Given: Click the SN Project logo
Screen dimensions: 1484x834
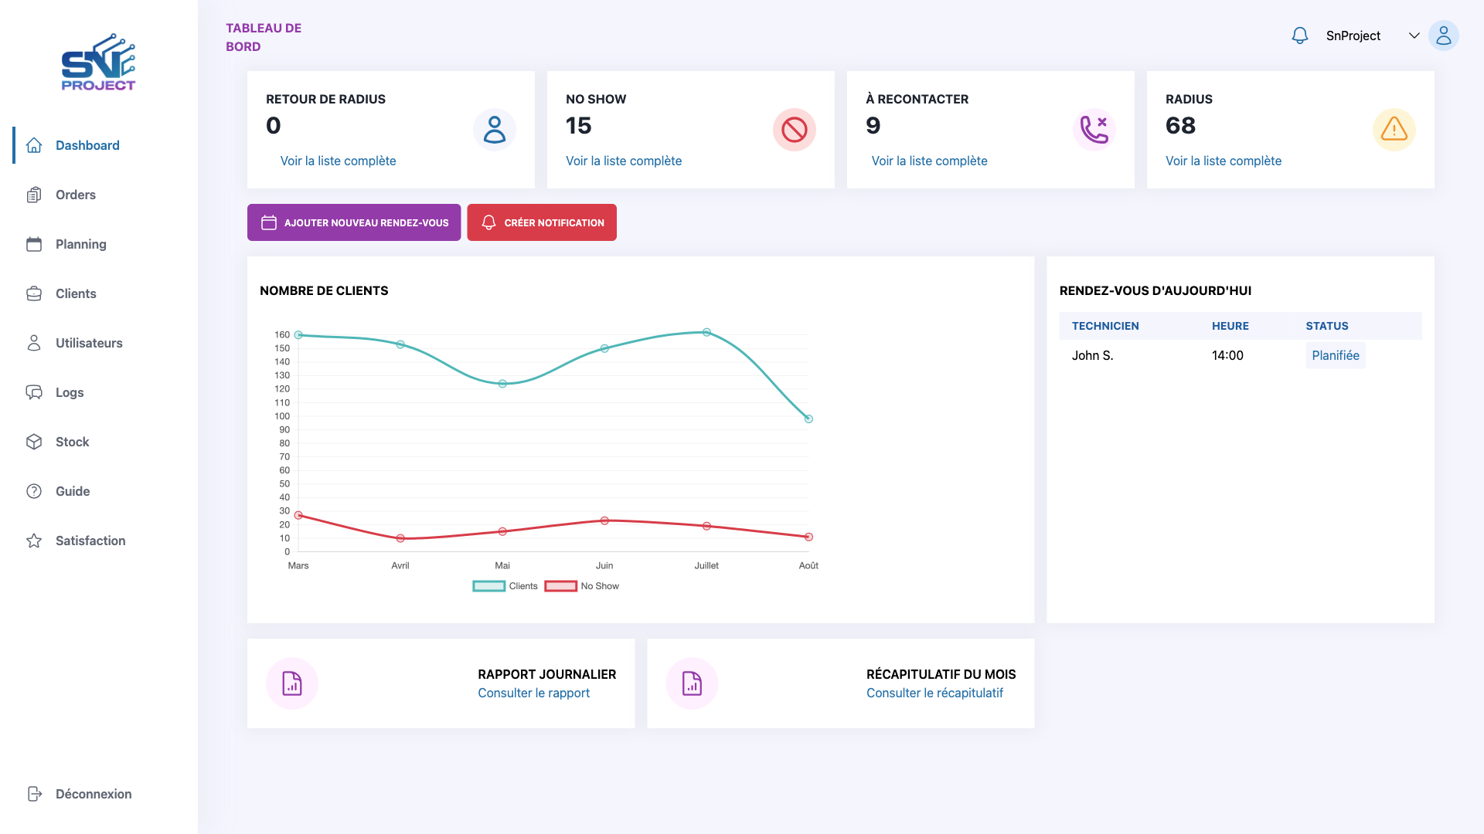Looking at the screenshot, I should [98, 63].
